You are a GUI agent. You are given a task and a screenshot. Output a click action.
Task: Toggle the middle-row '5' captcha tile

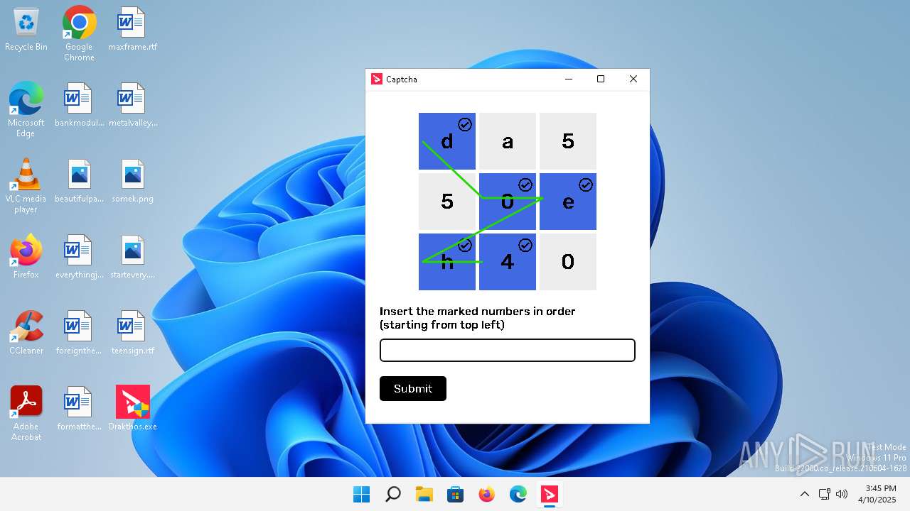pos(447,202)
